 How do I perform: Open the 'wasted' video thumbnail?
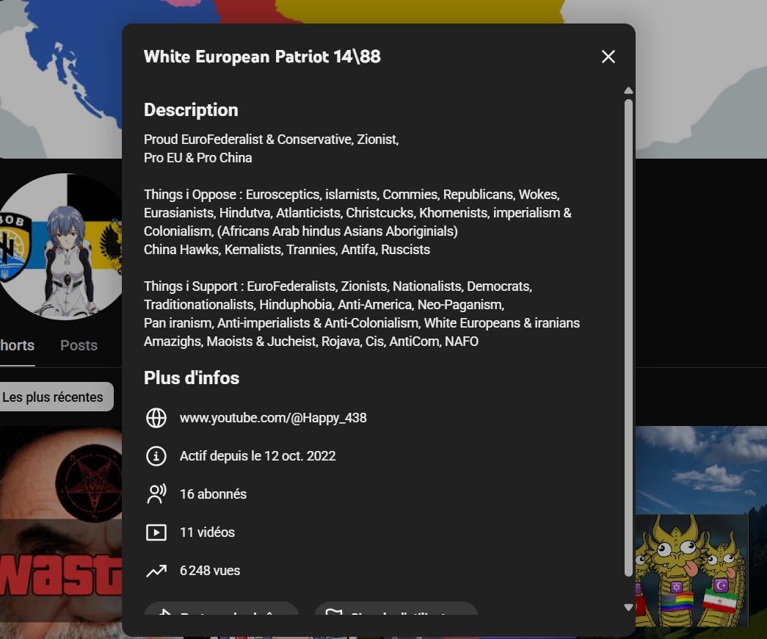click(61, 531)
